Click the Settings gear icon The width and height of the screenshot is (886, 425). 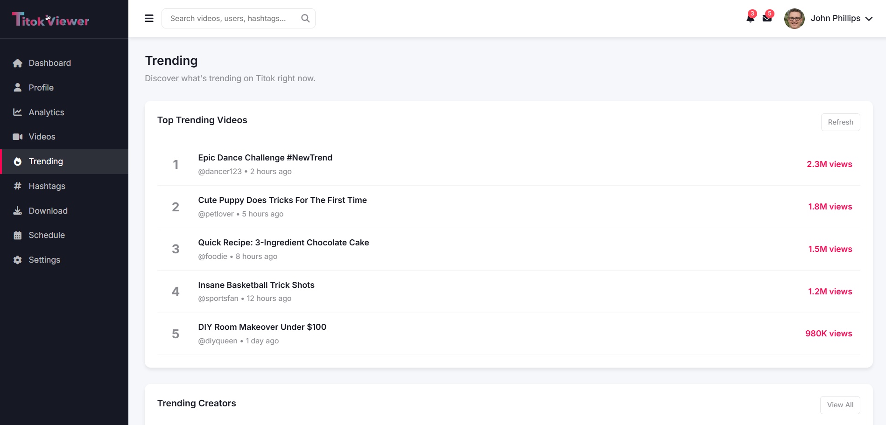click(18, 260)
